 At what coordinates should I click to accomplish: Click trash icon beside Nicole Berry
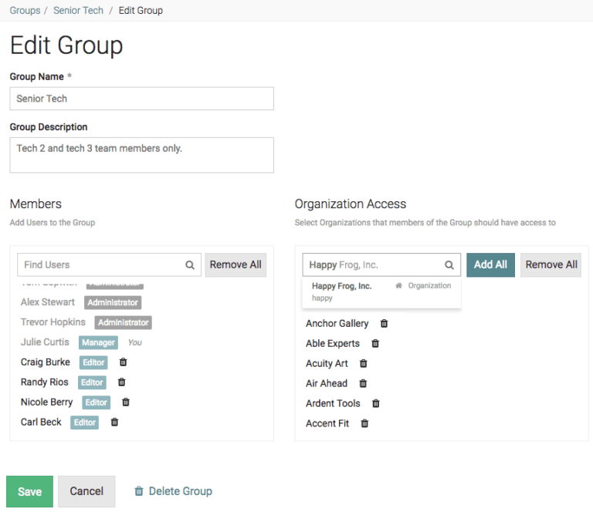click(x=126, y=402)
